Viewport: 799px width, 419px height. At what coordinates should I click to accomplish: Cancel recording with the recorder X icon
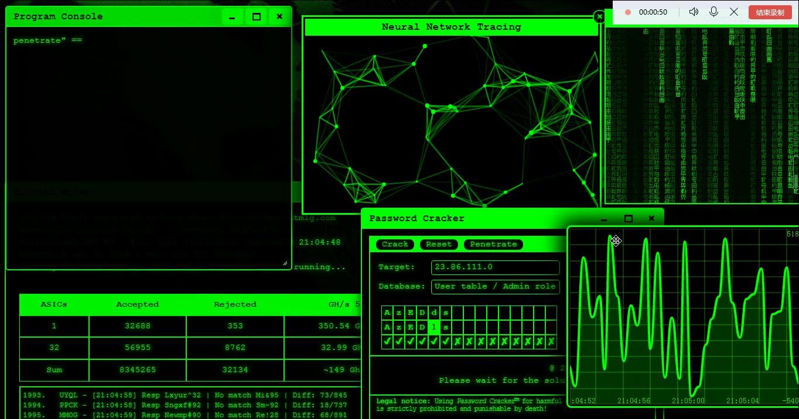[734, 12]
